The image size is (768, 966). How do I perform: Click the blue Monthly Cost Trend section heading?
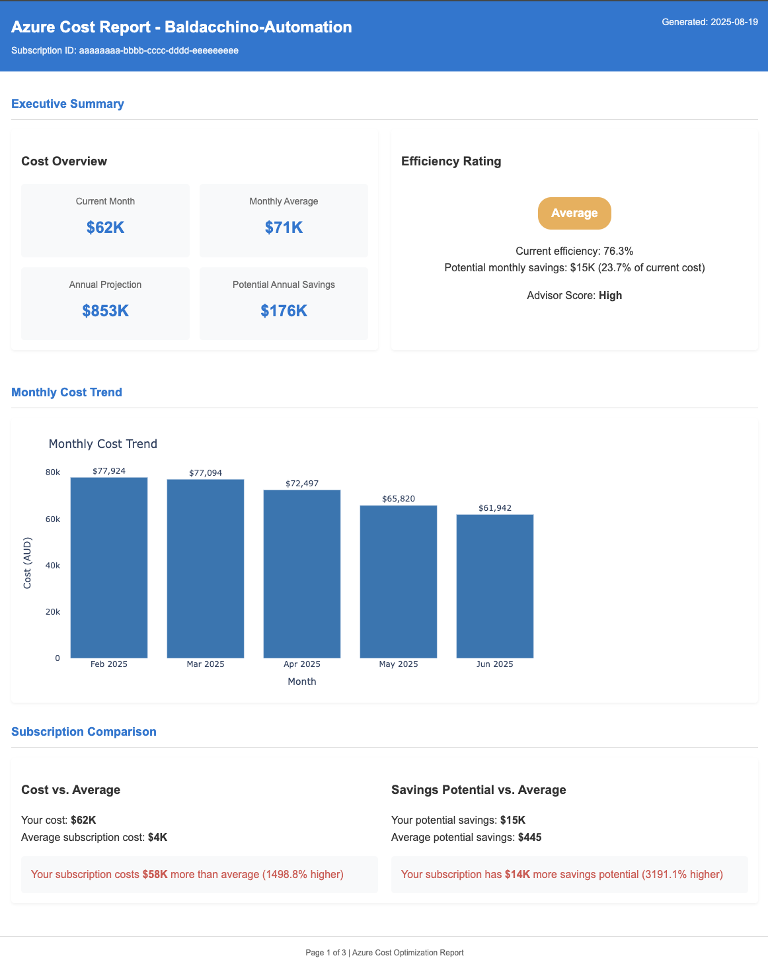[67, 392]
